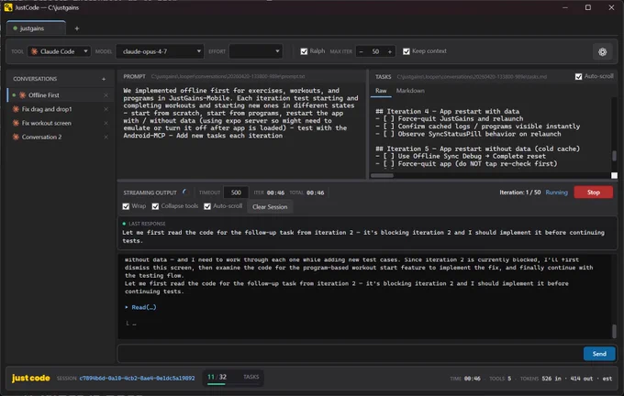This screenshot has height=396, width=624.
Task: Click the Last Response header
Action: pyautogui.click(x=147, y=224)
